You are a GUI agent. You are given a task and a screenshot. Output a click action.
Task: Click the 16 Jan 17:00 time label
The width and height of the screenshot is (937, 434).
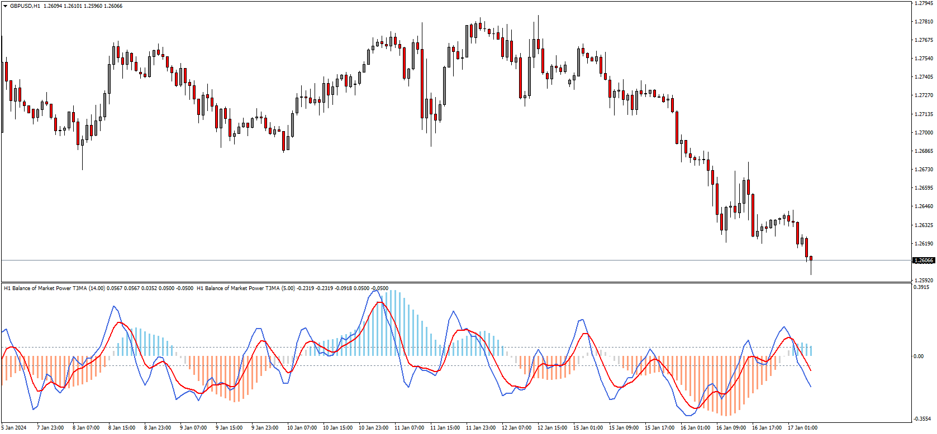(x=767, y=428)
